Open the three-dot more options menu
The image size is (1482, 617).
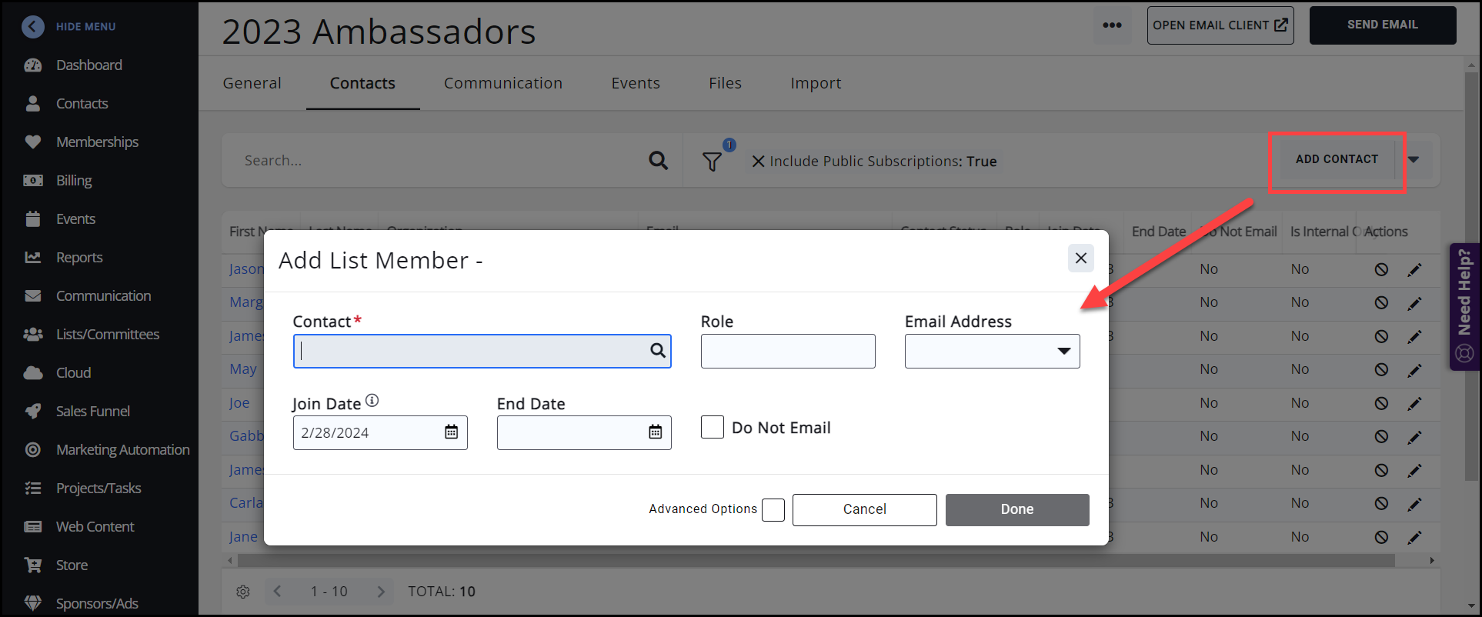coord(1112,25)
